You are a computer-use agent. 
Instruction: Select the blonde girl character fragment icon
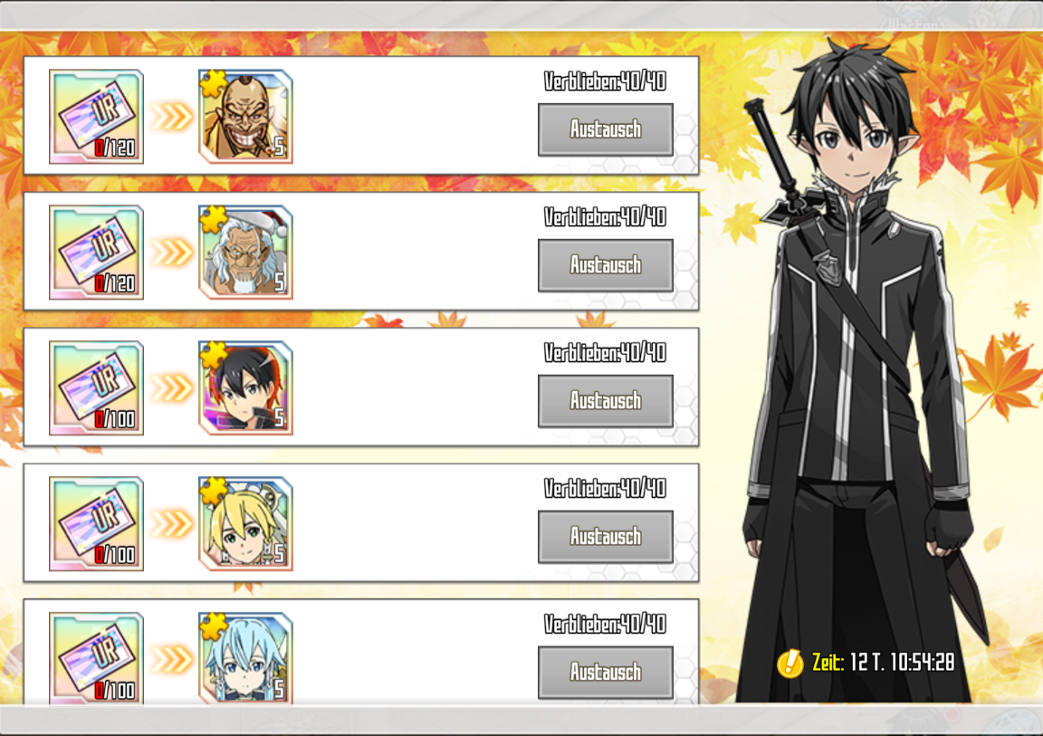point(245,523)
